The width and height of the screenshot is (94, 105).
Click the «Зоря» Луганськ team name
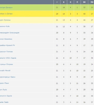tap(5, 20)
